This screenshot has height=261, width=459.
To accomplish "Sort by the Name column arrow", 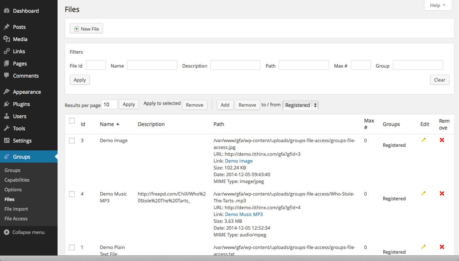I will tap(118, 124).
